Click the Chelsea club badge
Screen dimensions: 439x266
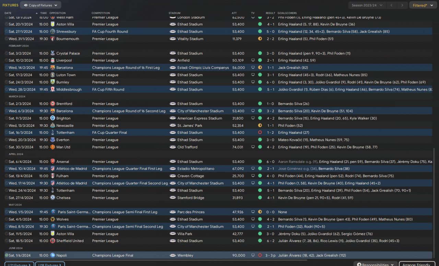click(52, 198)
